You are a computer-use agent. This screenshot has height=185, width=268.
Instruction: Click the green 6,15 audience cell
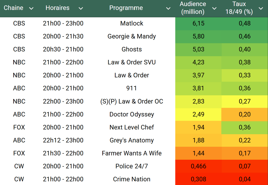198,23
